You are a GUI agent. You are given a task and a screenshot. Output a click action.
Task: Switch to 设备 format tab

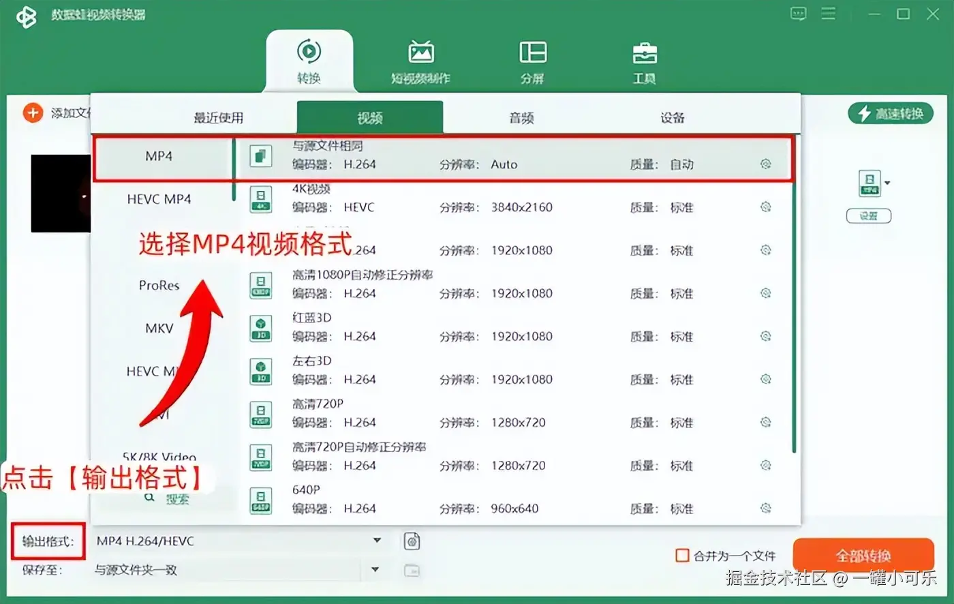click(x=673, y=118)
